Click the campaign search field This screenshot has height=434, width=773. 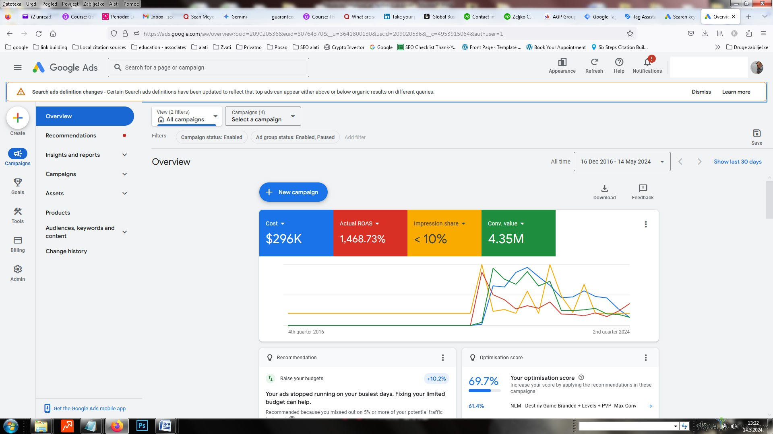point(209,68)
